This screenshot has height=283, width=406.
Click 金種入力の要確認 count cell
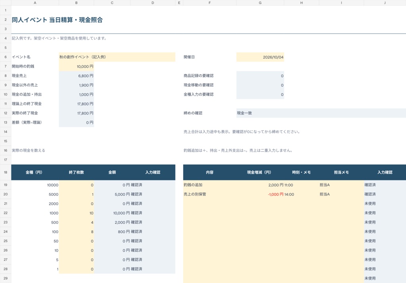(x=260, y=94)
